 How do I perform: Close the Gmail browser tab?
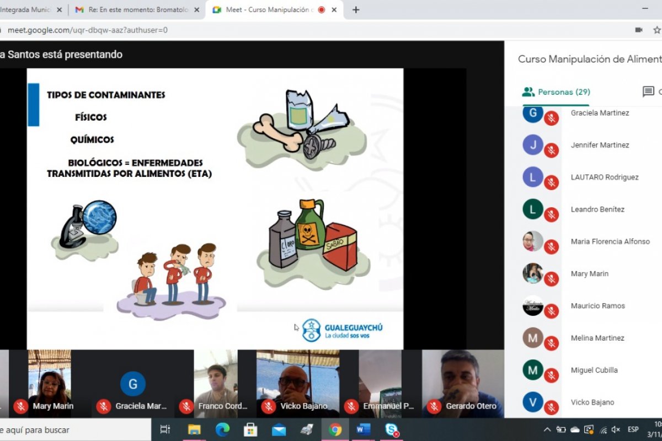pyautogui.click(x=197, y=10)
